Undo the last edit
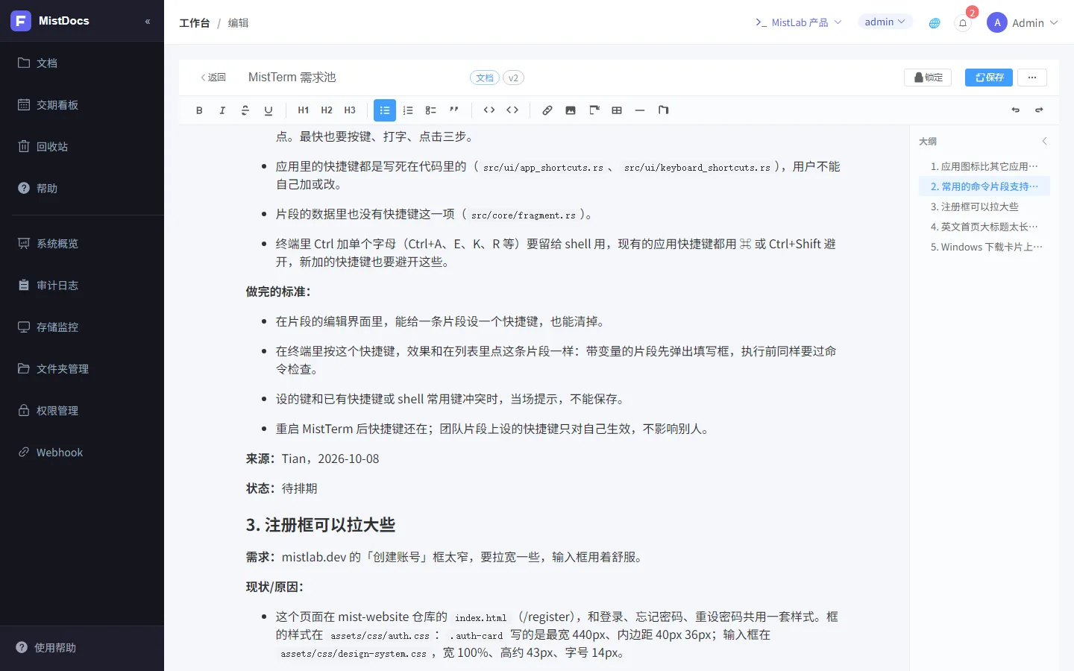The height and width of the screenshot is (671, 1074). [1016, 110]
